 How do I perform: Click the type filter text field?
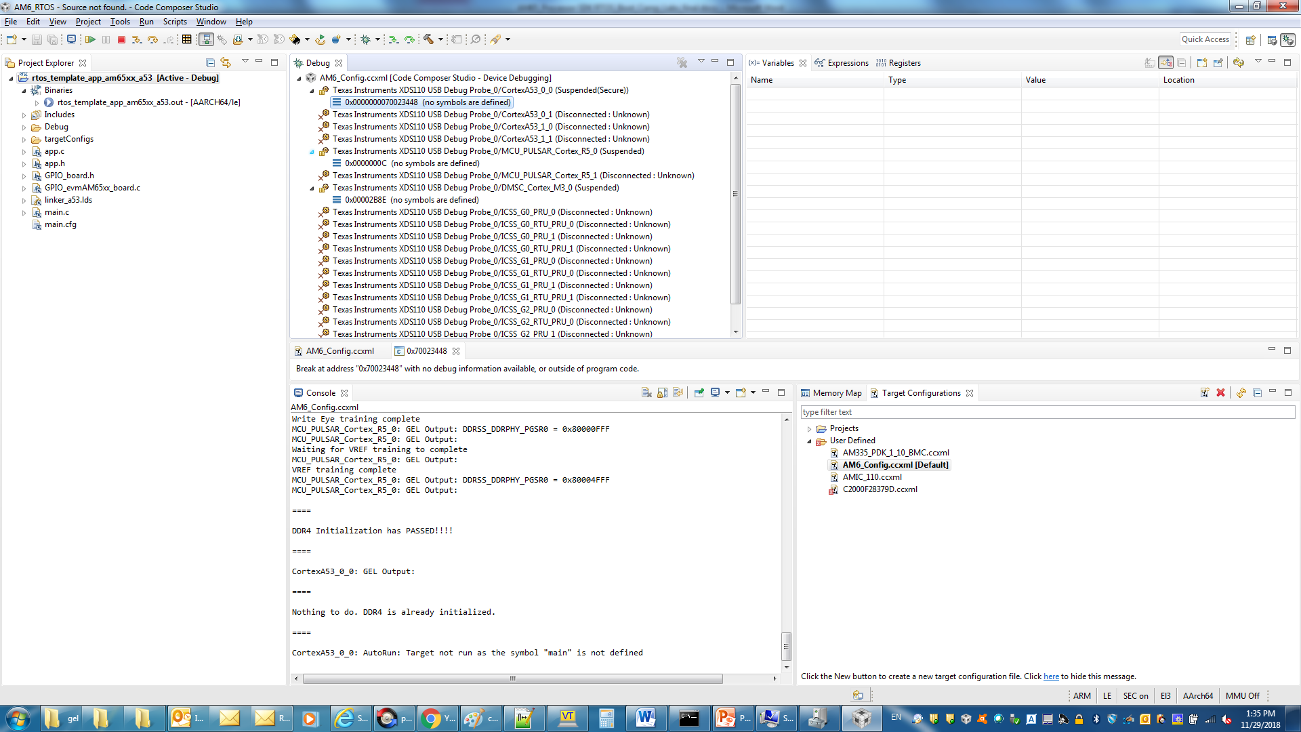[x=1048, y=412]
